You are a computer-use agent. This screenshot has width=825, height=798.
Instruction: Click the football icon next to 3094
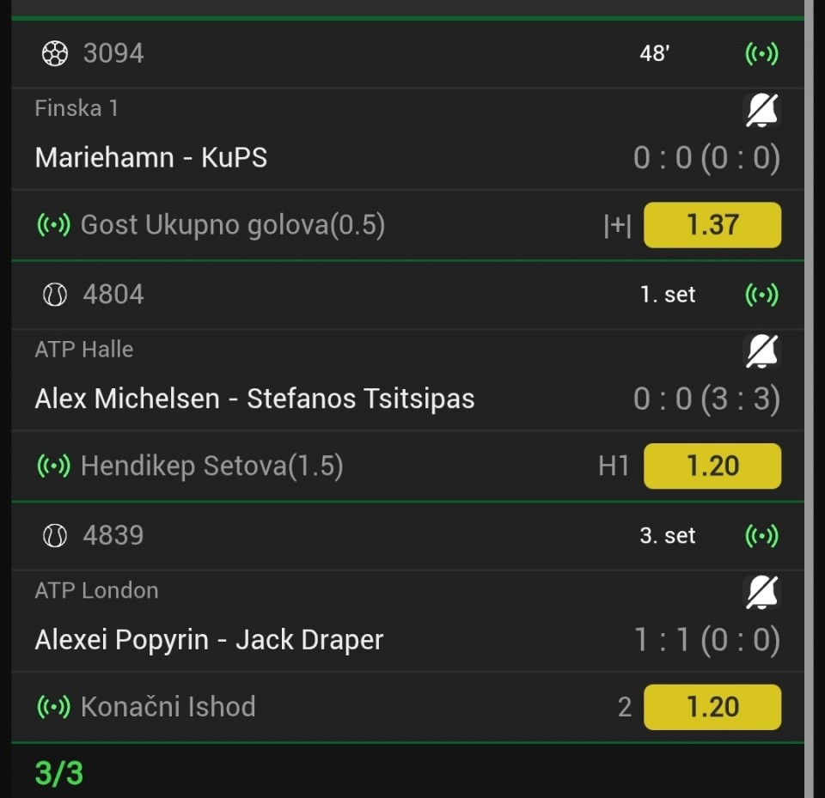pos(55,53)
